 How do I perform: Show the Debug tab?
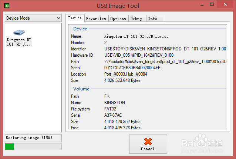(x=136, y=19)
